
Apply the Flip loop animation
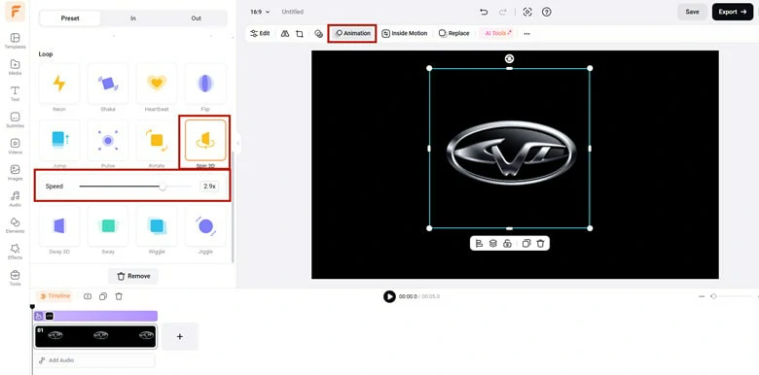pos(205,84)
